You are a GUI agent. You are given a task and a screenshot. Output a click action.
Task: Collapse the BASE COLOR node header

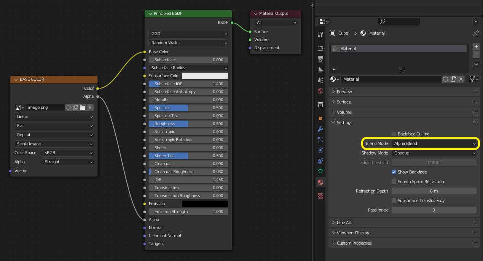point(15,79)
